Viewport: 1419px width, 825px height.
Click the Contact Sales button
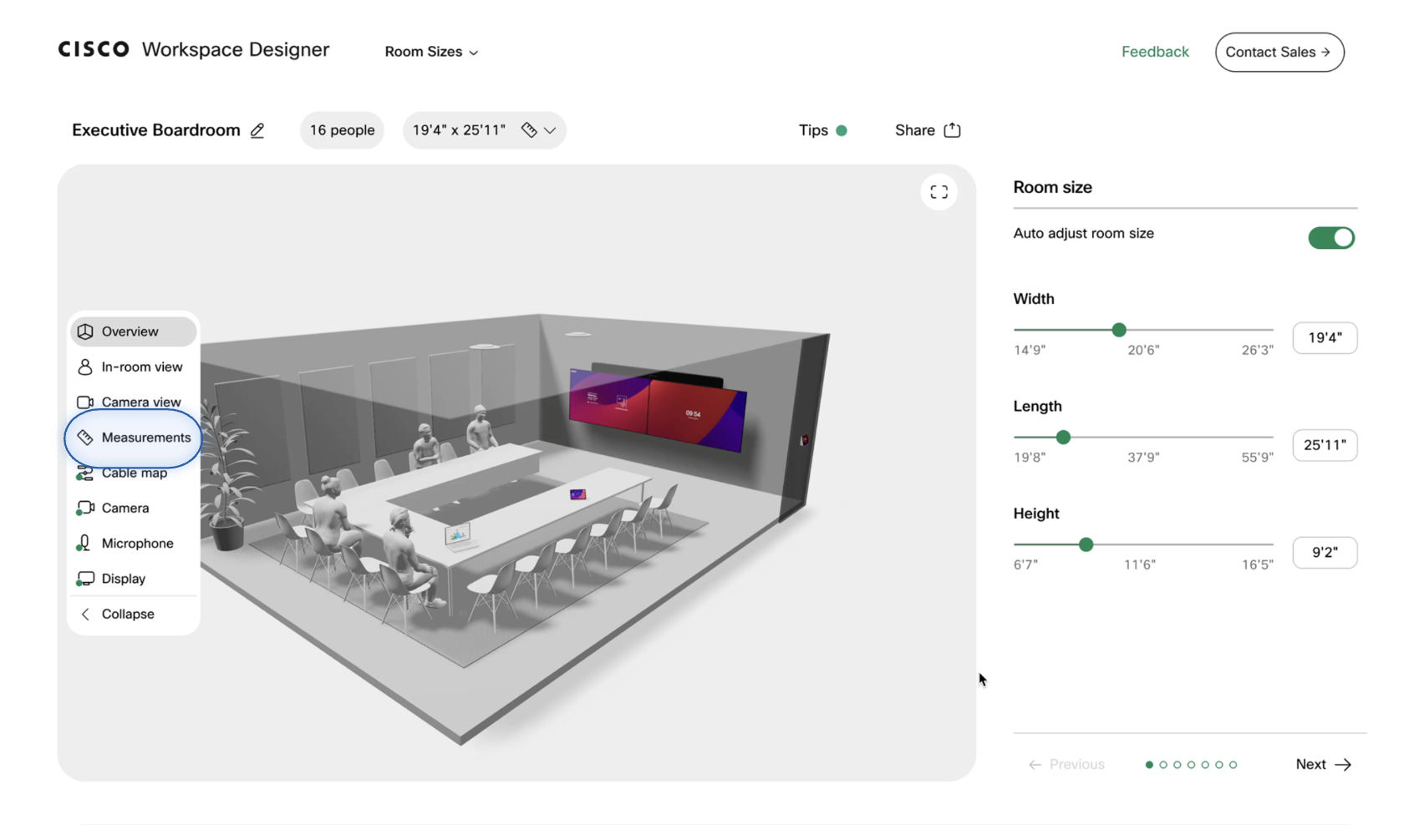[x=1279, y=52]
